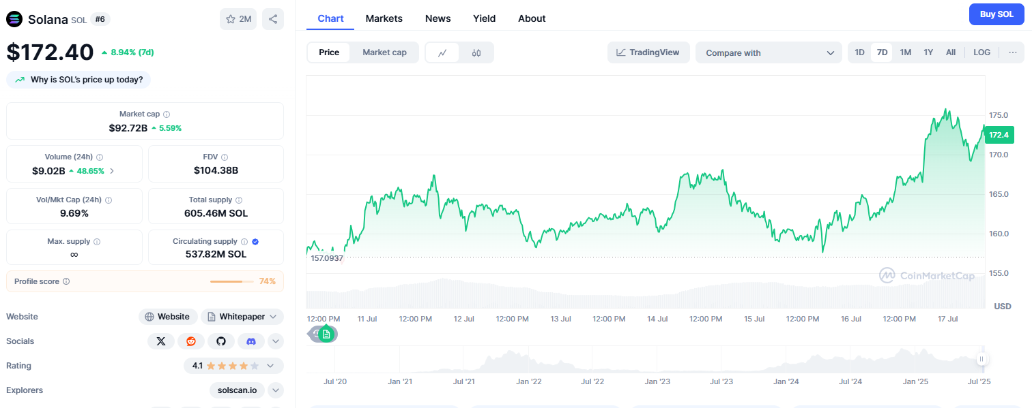The image size is (1032, 408).
Task: Switch to the Chart tab
Action: point(330,18)
